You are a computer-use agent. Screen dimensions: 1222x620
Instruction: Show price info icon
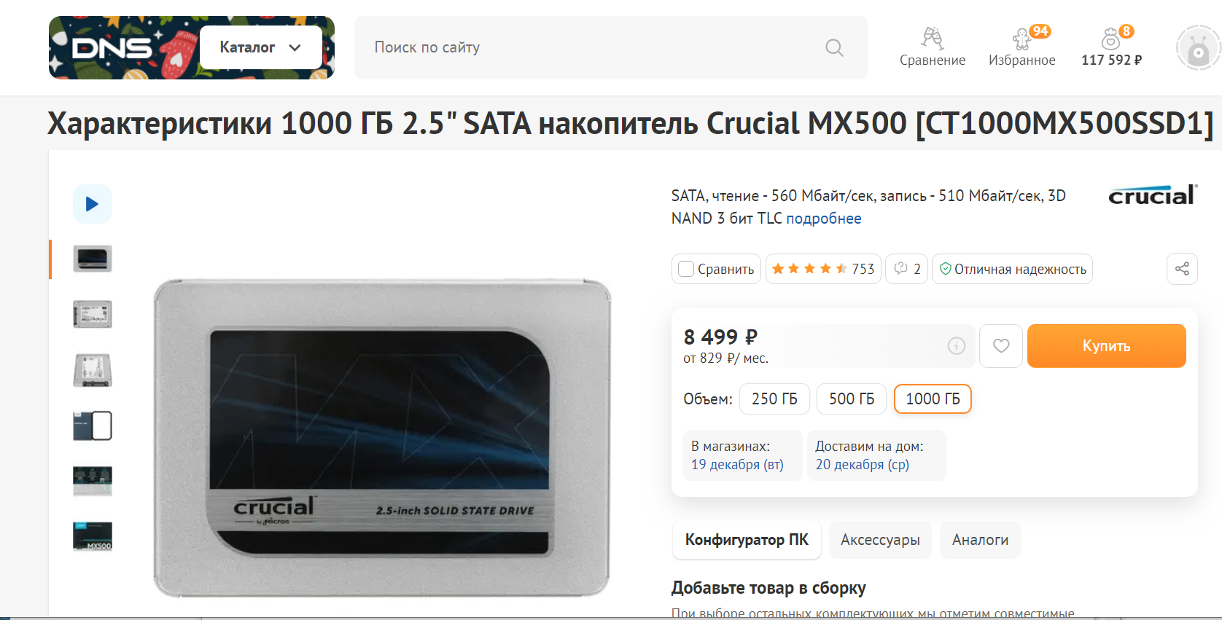point(956,346)
